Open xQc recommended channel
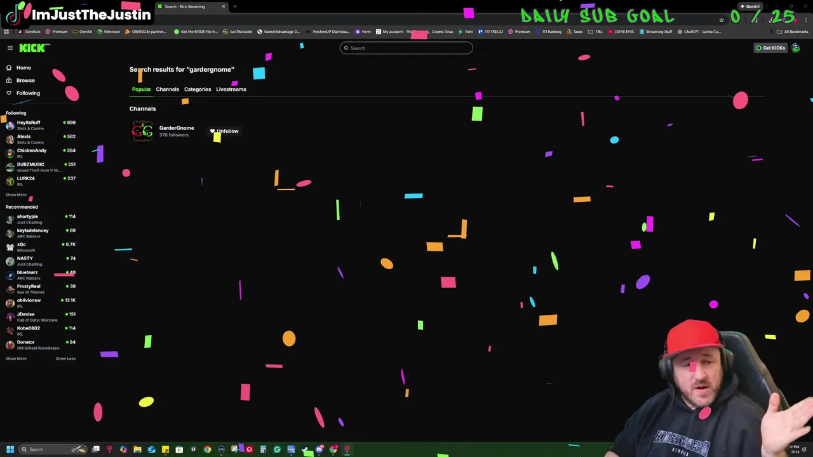 pyautogui.click(x=39, y=247)
